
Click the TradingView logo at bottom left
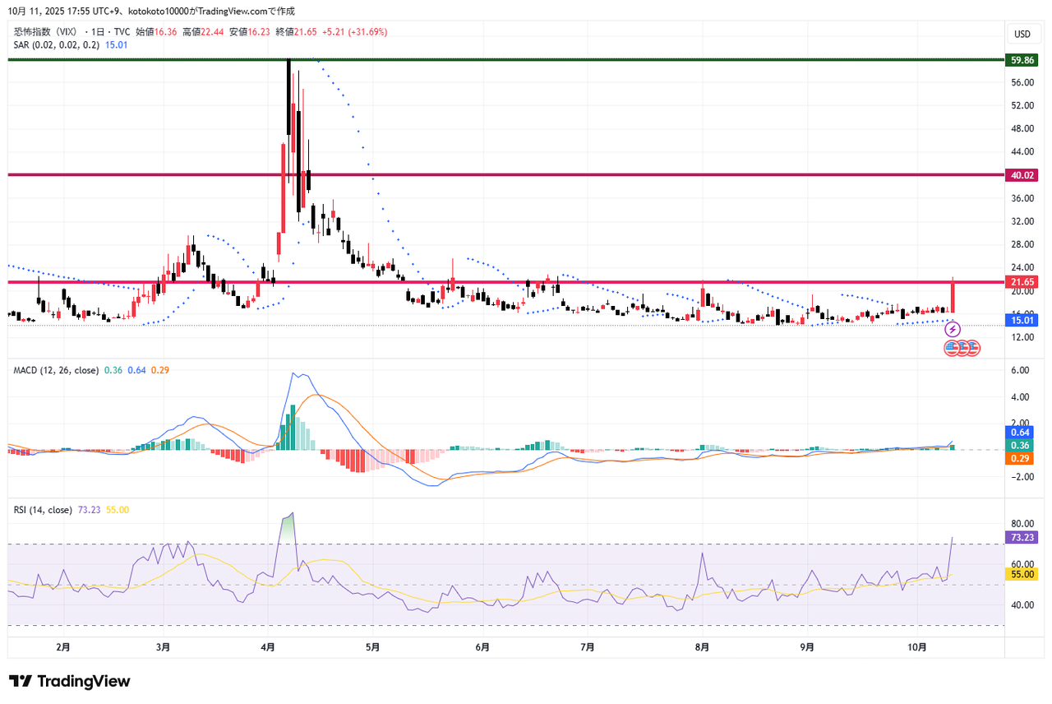coord(70,681)
